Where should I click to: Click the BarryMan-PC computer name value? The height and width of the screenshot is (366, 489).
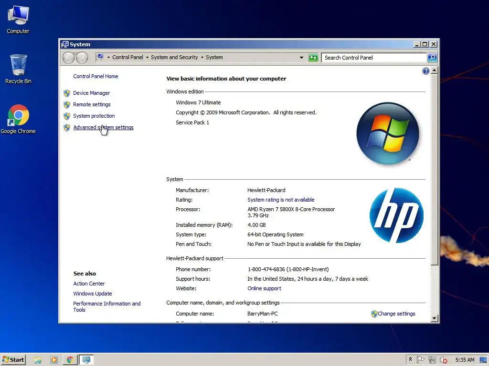click(262, 314)
